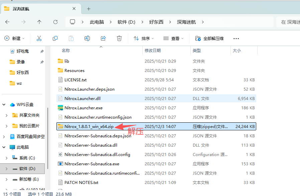Open a new tab with plus button

pos(89,9)
